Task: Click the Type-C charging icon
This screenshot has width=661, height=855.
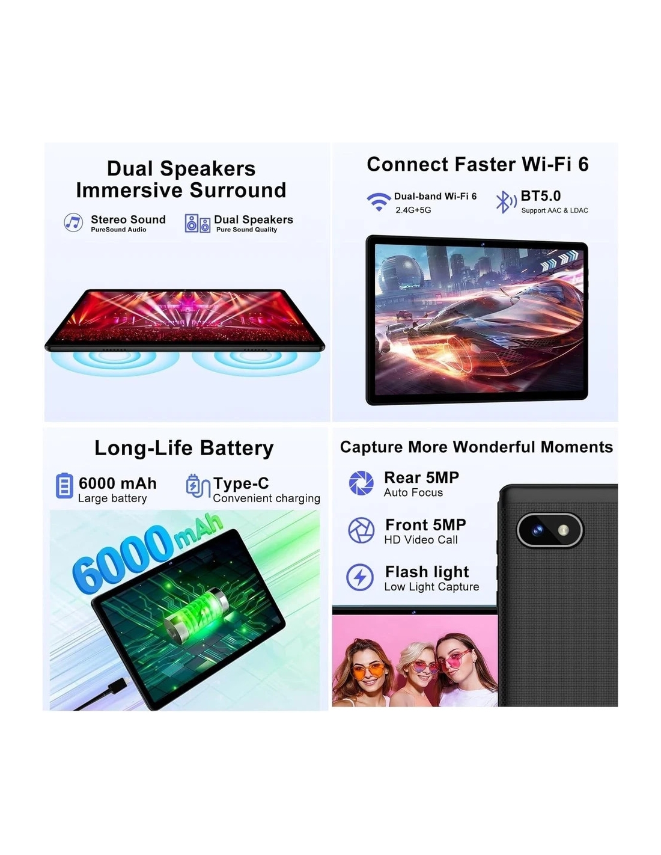Action: click(x=198, y=486)
